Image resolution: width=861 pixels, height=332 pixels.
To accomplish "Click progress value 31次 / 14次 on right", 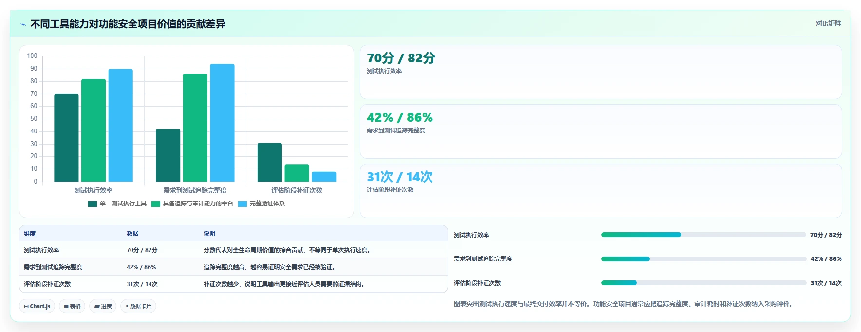I will [x=826, y=283].
